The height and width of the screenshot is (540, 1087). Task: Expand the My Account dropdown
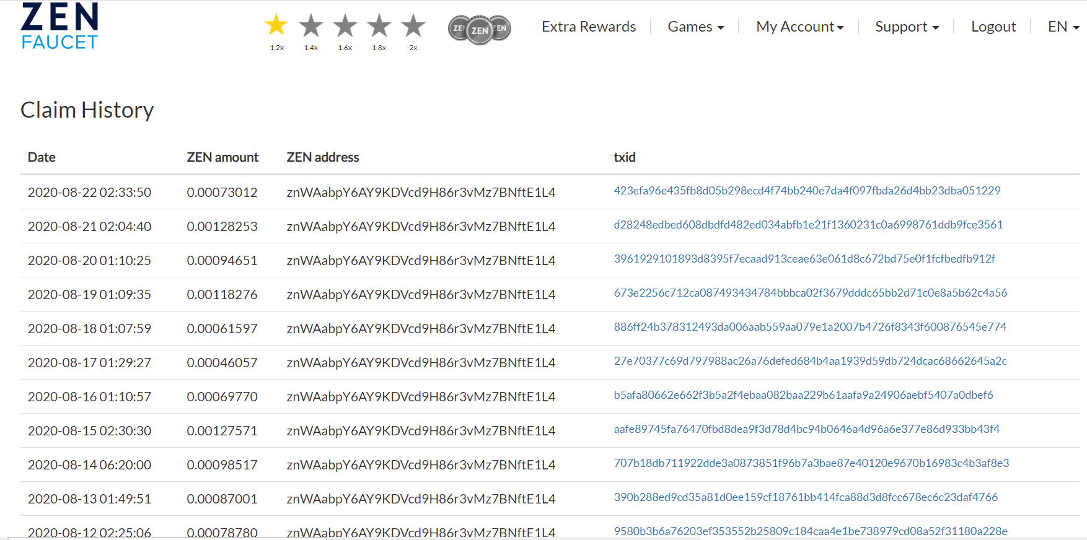click(800, 27)
